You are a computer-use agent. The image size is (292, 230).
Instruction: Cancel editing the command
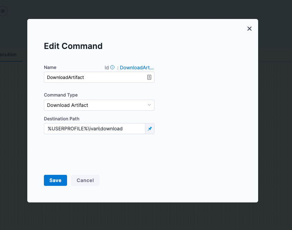click(x=85, y=180)
